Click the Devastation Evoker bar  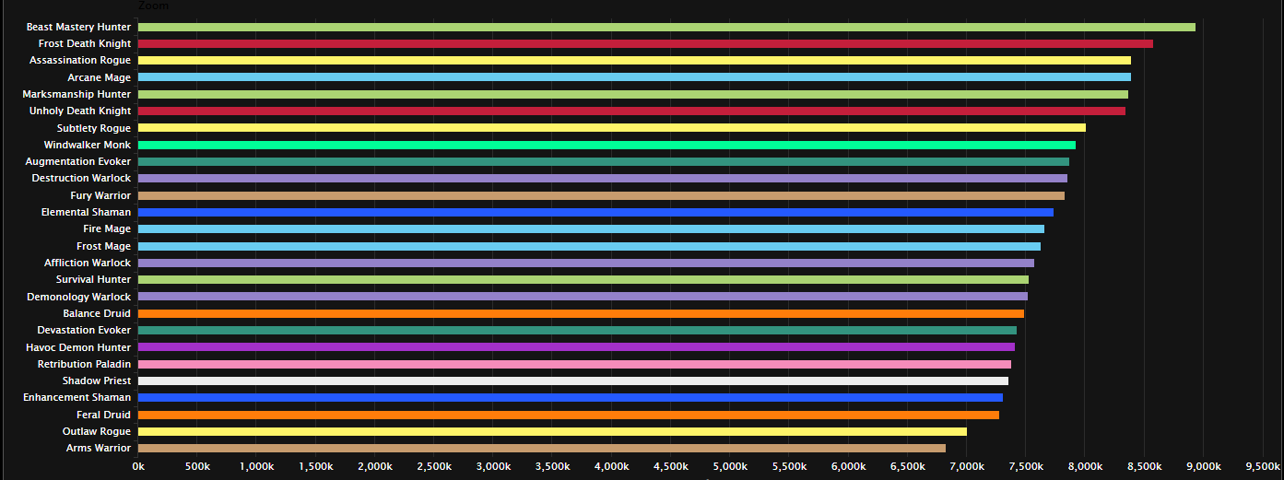(x=577, y=330)
